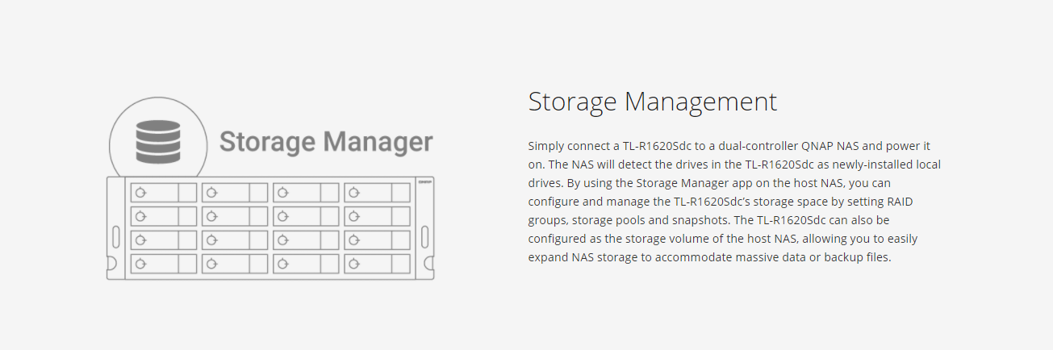The image size is (1053, 350).
Task: Select the "Storage Manager" gray label text
Action: 326,142
